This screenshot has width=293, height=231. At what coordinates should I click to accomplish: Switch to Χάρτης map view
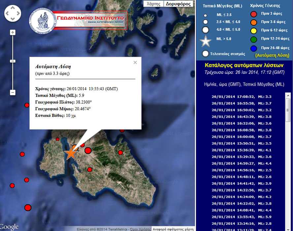tap(153, 4)
